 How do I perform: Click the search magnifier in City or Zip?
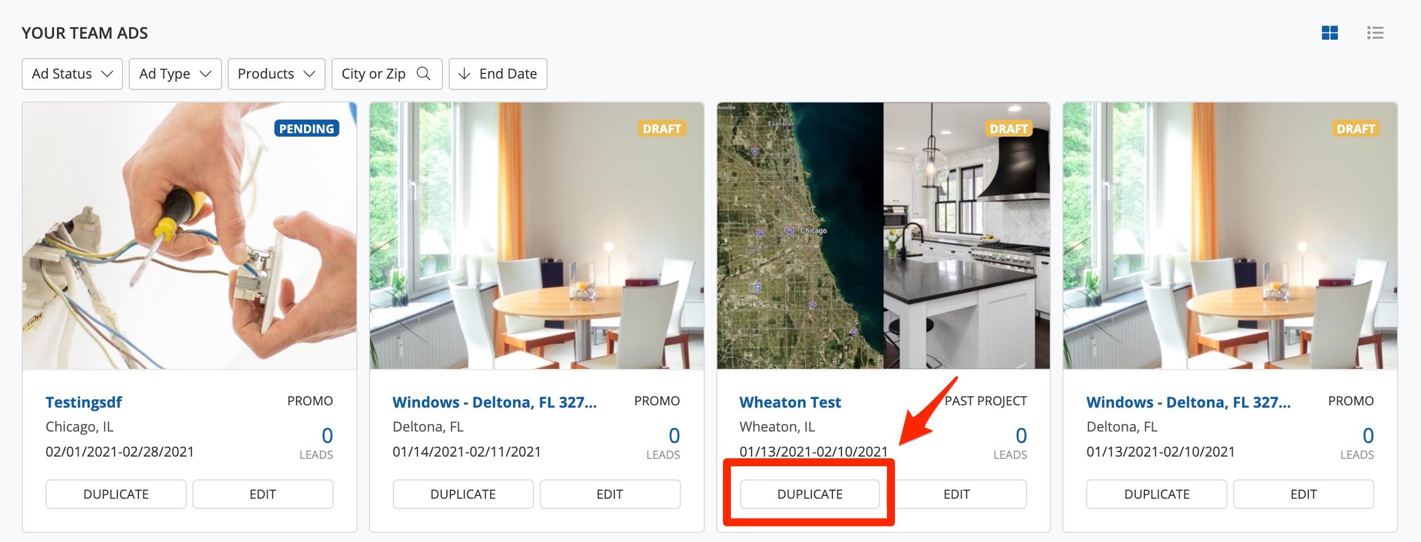tap(423, 73)
